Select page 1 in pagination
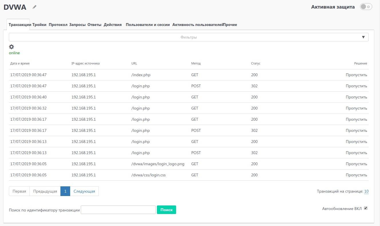The image size is (380, 226). click(x=65, y=191)
